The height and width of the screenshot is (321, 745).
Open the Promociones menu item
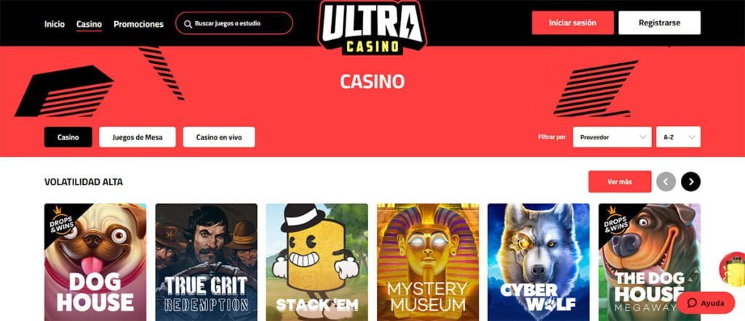(x=138, y=24)
